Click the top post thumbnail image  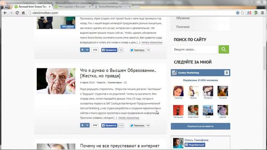56,22
